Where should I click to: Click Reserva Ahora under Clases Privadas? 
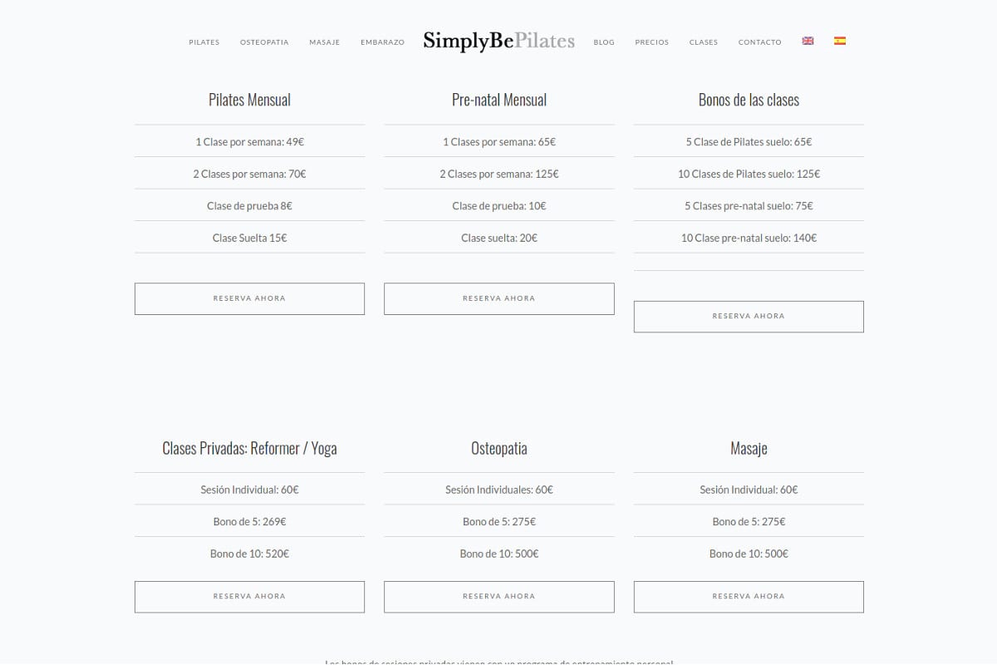[249, 597]
